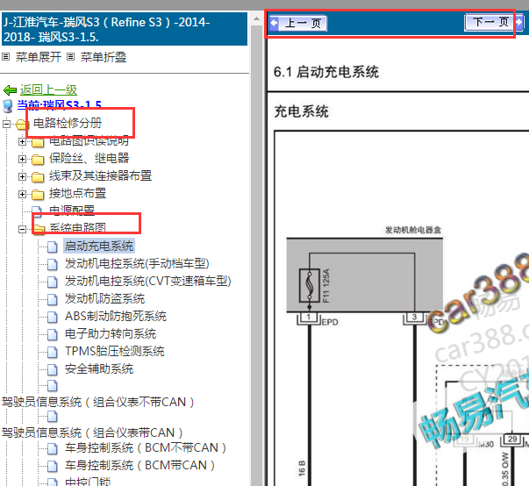The height and width of the screenshot is (486, 529).
Task: Go to previous page with 上一页 button
Action: point(298,24)
